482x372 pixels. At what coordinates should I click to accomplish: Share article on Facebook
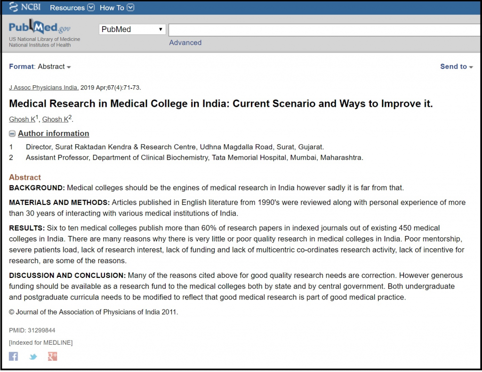pos(13,356)
